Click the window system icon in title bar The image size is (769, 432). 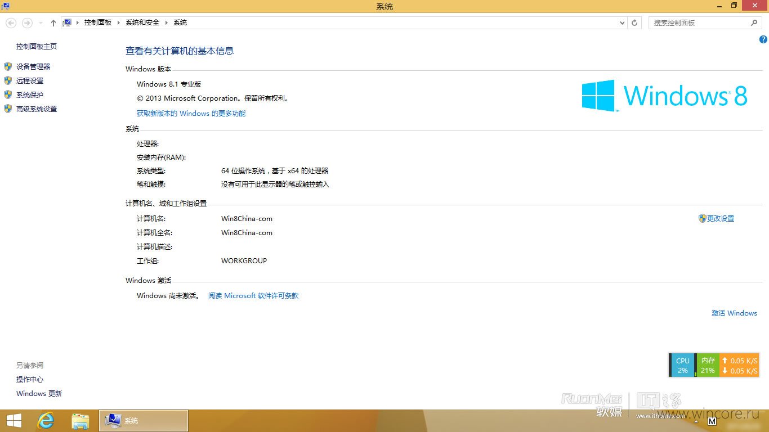(5, 6)
